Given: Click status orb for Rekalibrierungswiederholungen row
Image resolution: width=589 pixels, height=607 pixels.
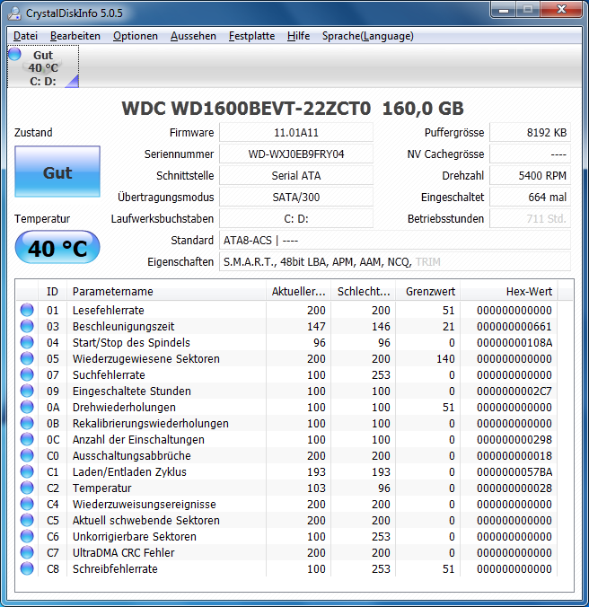Looking at the screenshot, I should pyautogui.click(x=27, y=423).
